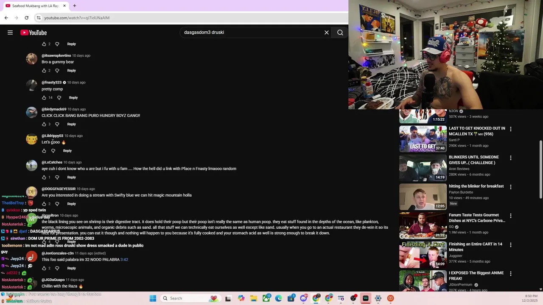Image resolution: width=543 pixels, height=305 pixels.
Task: Dislike the 'pretty comp' comment
Action: click(x=59, y=98)
